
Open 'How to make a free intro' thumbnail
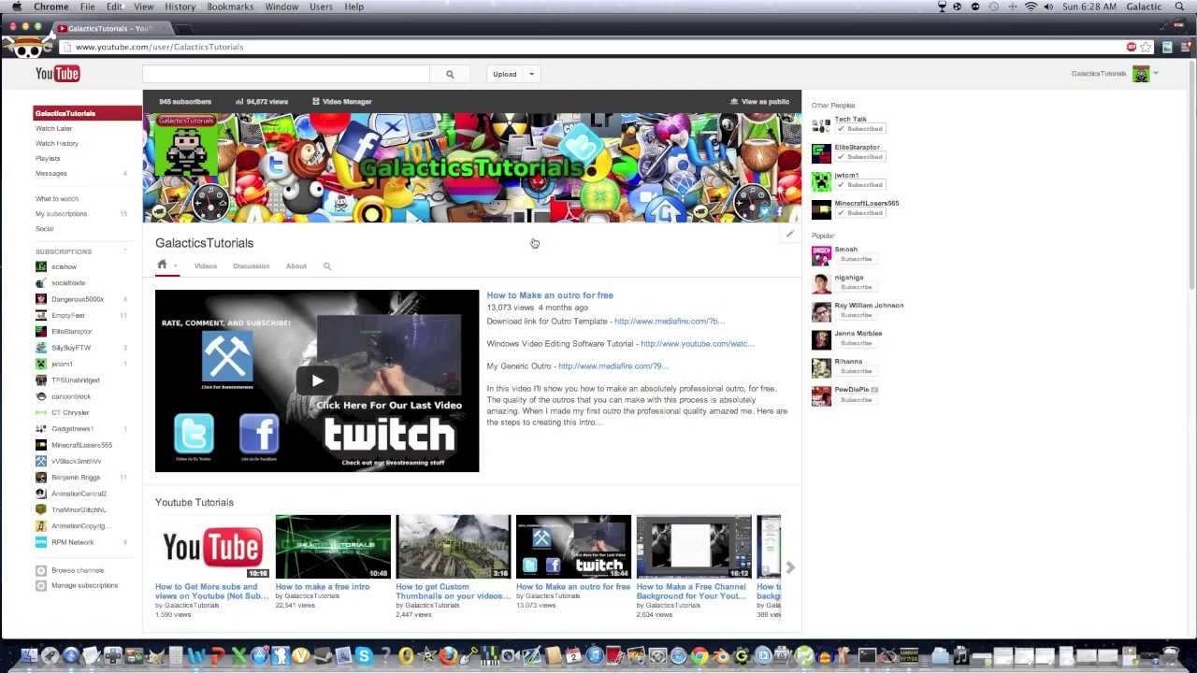pyautogui.click(x=333, y=547)
